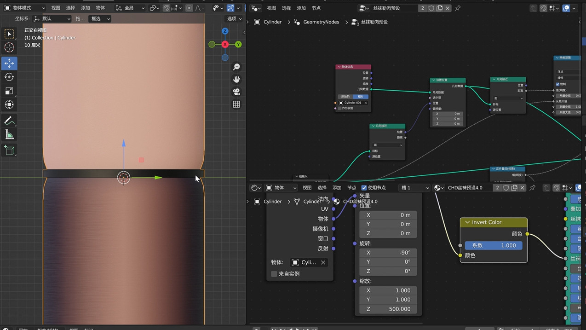The height and width of the screenshot is (330, 586).
Task: Open the 添加 menu in the 3D viewport
Action: tap(86, 8)
